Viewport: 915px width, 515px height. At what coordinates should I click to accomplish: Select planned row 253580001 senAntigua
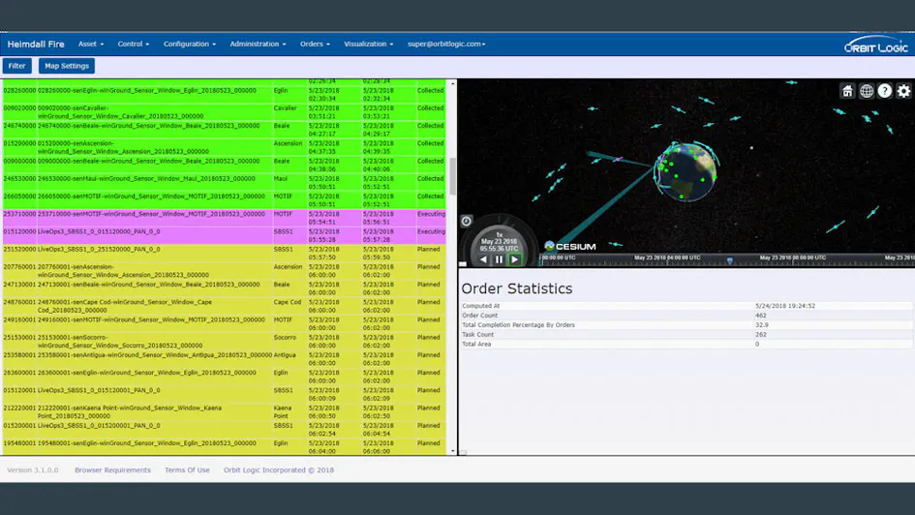click(x=224, y=359)
